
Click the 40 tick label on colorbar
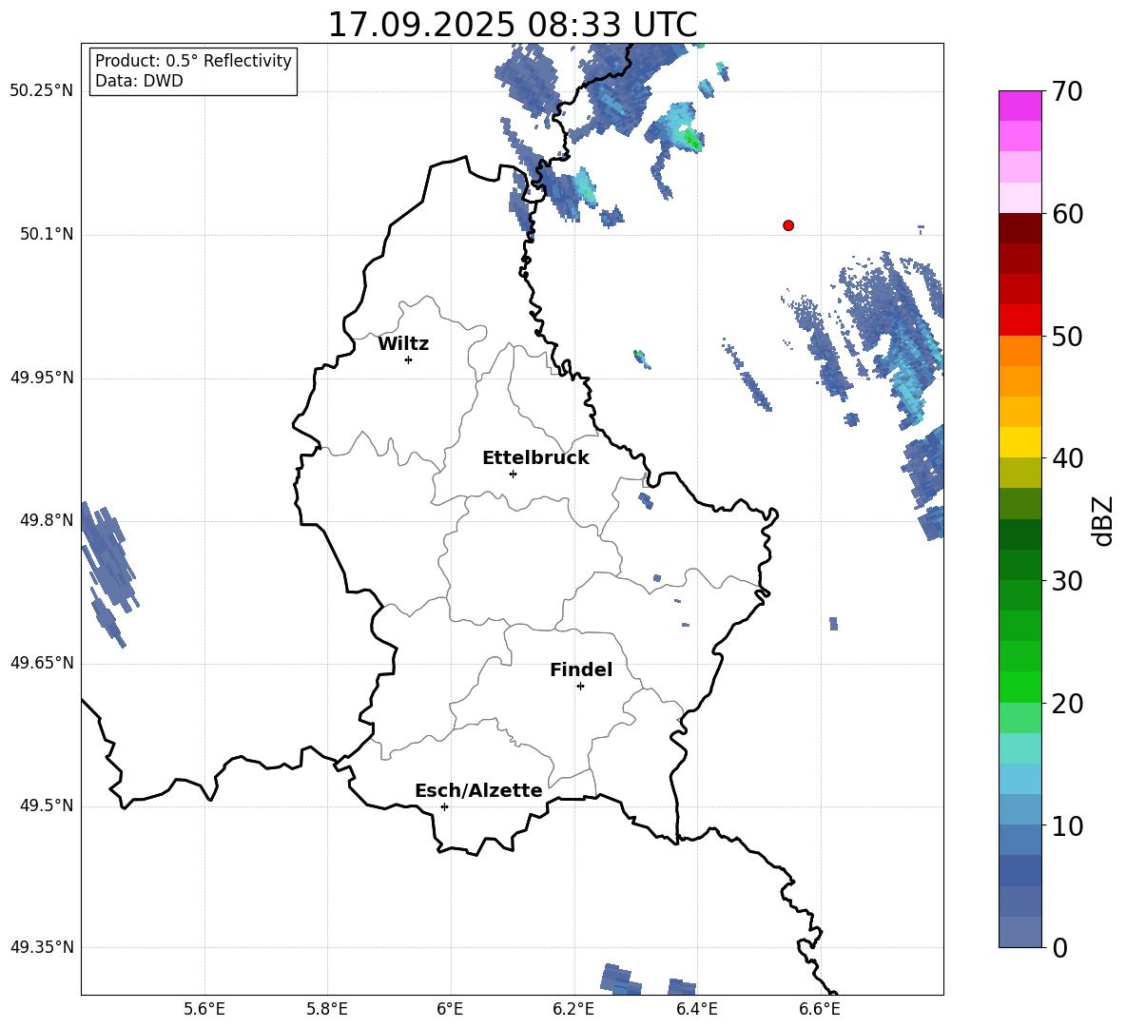pyautogui.click(x=1067, y=458)
